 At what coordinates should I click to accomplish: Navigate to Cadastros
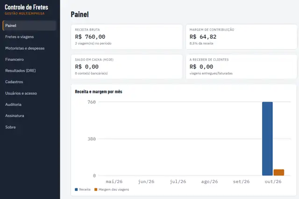point(14,82)
